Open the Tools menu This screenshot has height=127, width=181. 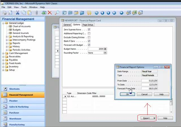pyautogui.click(x=24, y=7)
